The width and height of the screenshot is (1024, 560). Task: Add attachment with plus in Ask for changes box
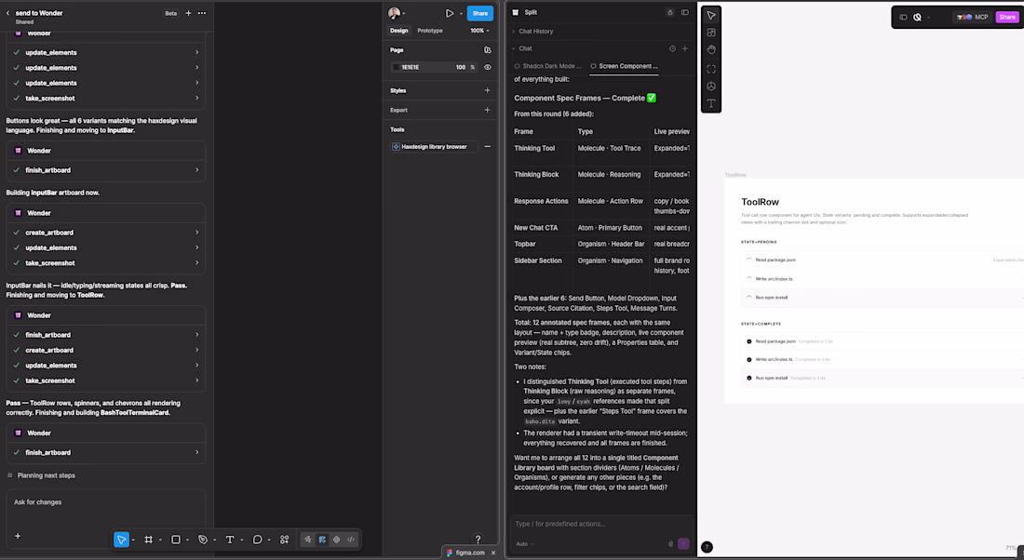18,536
